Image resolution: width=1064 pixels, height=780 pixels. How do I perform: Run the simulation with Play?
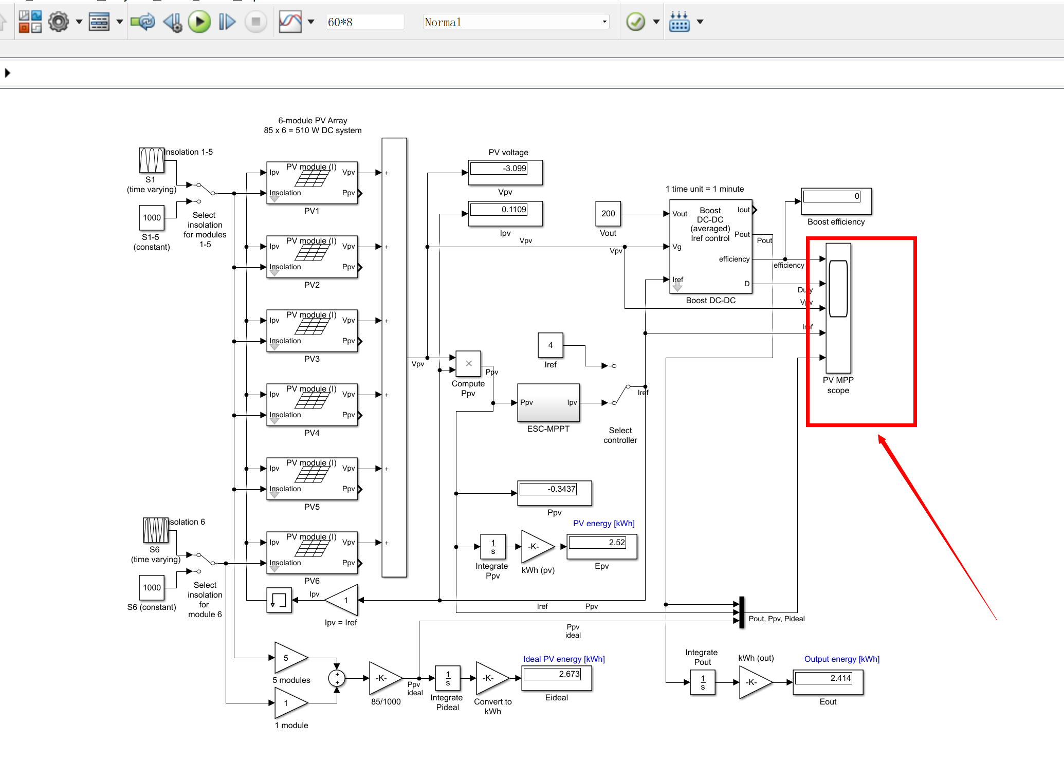coord(199,22)
